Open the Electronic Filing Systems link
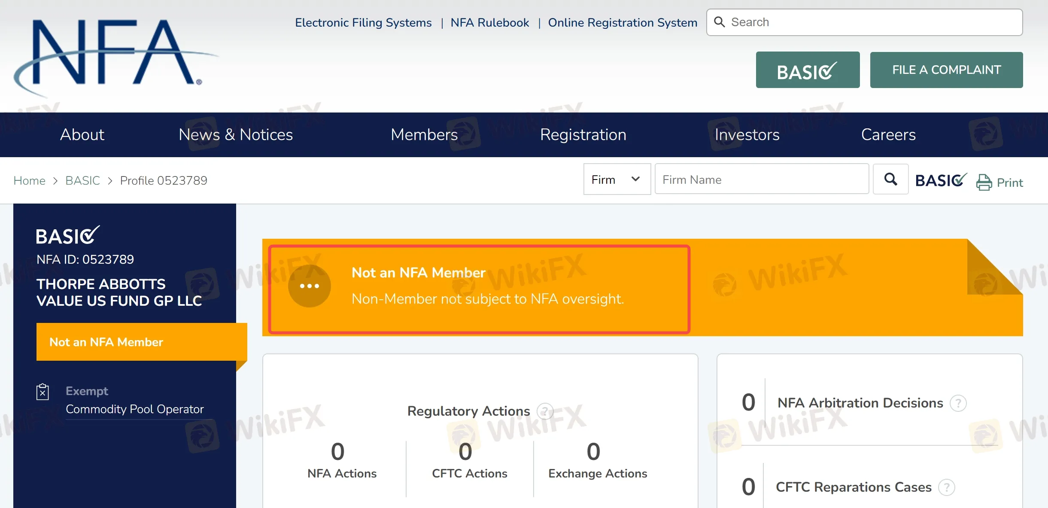 pos(363,23)
